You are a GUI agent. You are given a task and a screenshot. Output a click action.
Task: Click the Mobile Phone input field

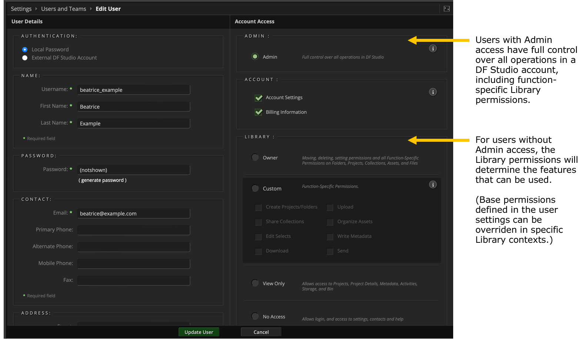pyautogui.click(x=134, y=264)
